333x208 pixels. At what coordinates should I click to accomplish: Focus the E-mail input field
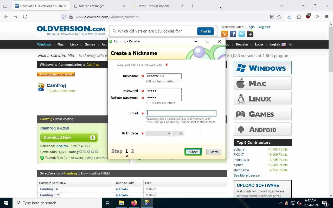coord(181,113)
